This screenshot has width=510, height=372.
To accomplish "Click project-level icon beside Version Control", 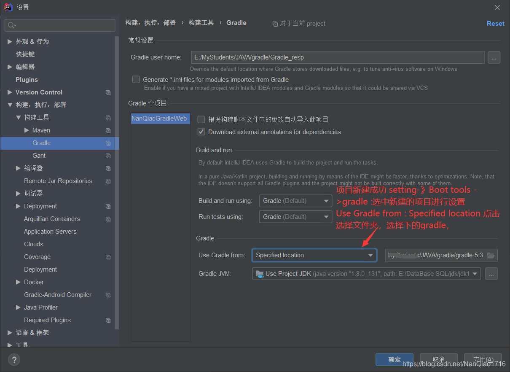I will click(108, 92).
